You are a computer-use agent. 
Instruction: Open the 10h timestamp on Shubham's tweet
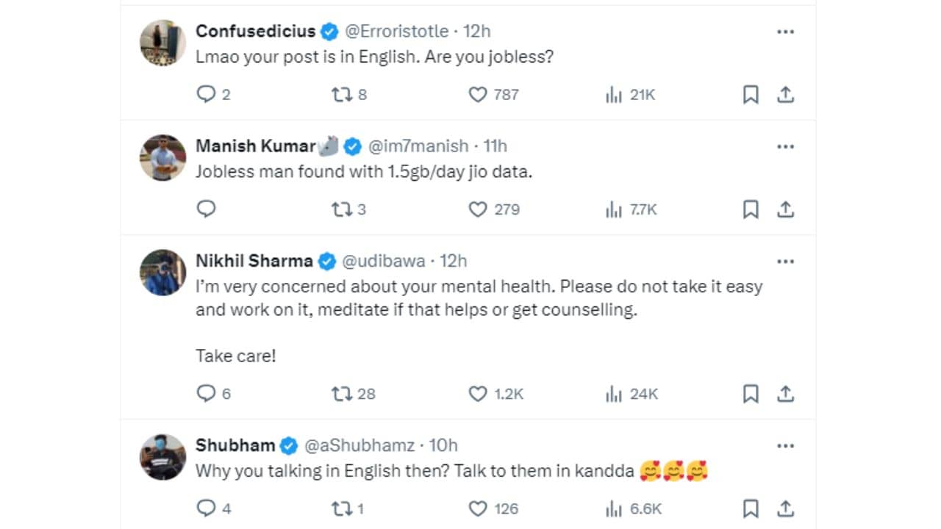point(443,445)
